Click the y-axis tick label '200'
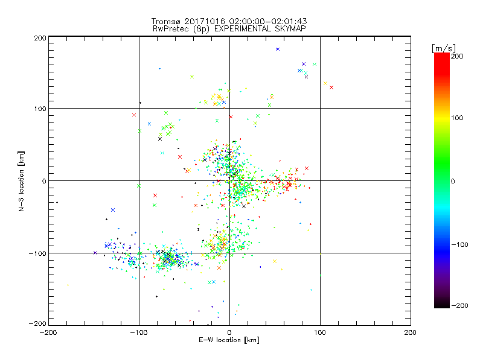The image size is (483, 362). 40,38
